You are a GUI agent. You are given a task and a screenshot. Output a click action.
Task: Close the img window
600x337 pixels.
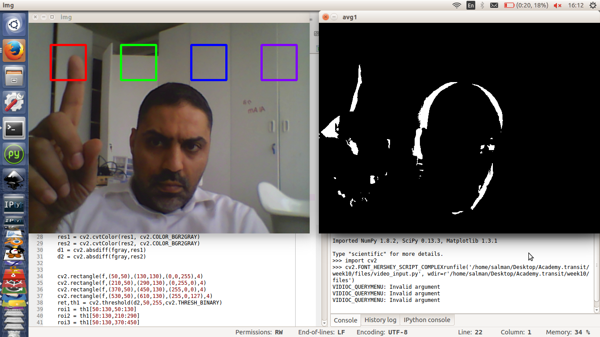coord(35,17)
